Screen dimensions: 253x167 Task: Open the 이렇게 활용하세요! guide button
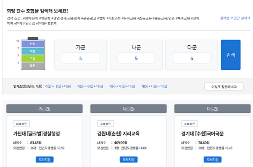point(224,87)
